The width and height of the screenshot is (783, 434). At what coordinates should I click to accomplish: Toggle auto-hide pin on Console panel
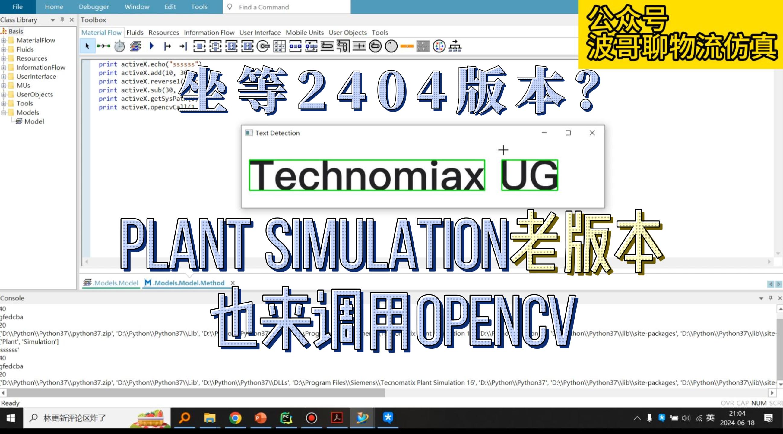[771, 298]
